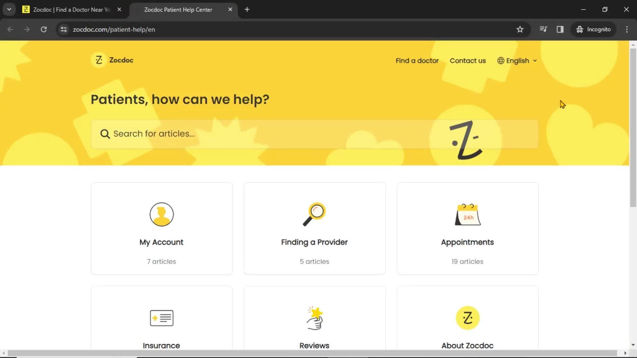
Task: Click the Finding a Provider magnifier icon
Action: [x=314, y=214]
